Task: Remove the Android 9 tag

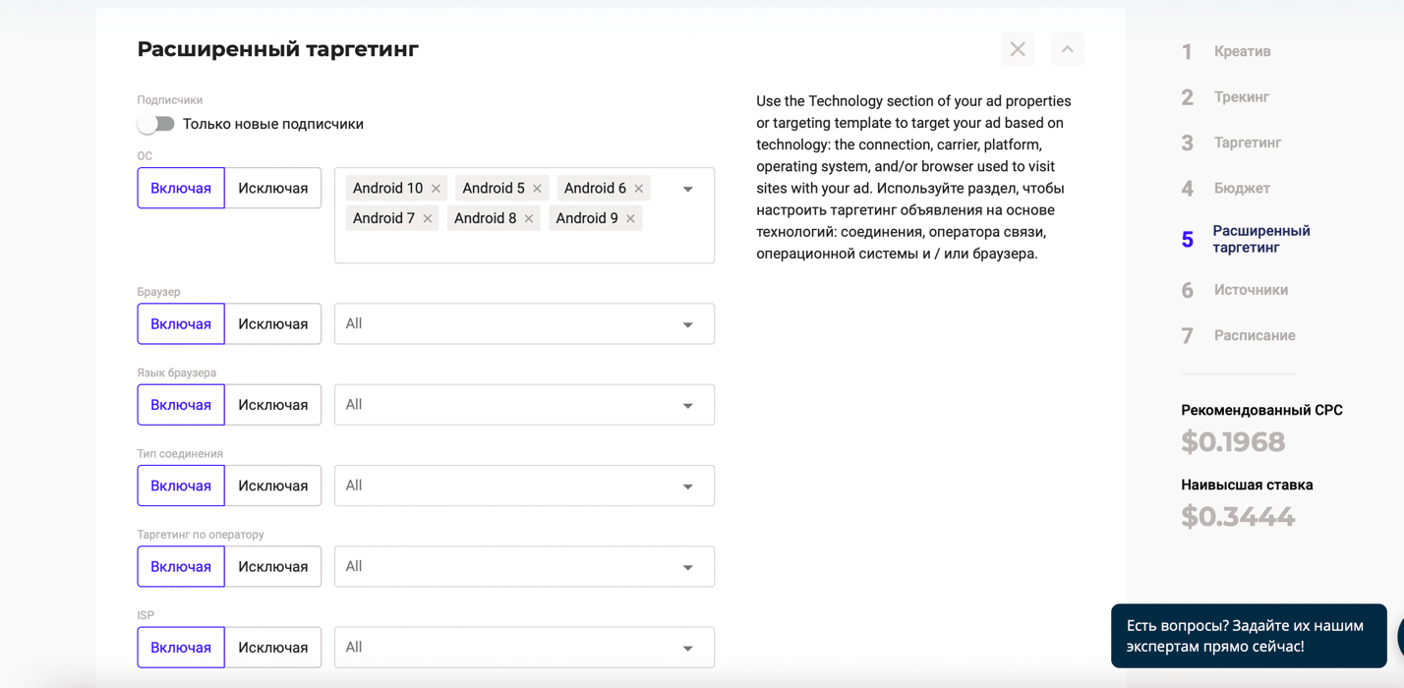Action: 630,219
